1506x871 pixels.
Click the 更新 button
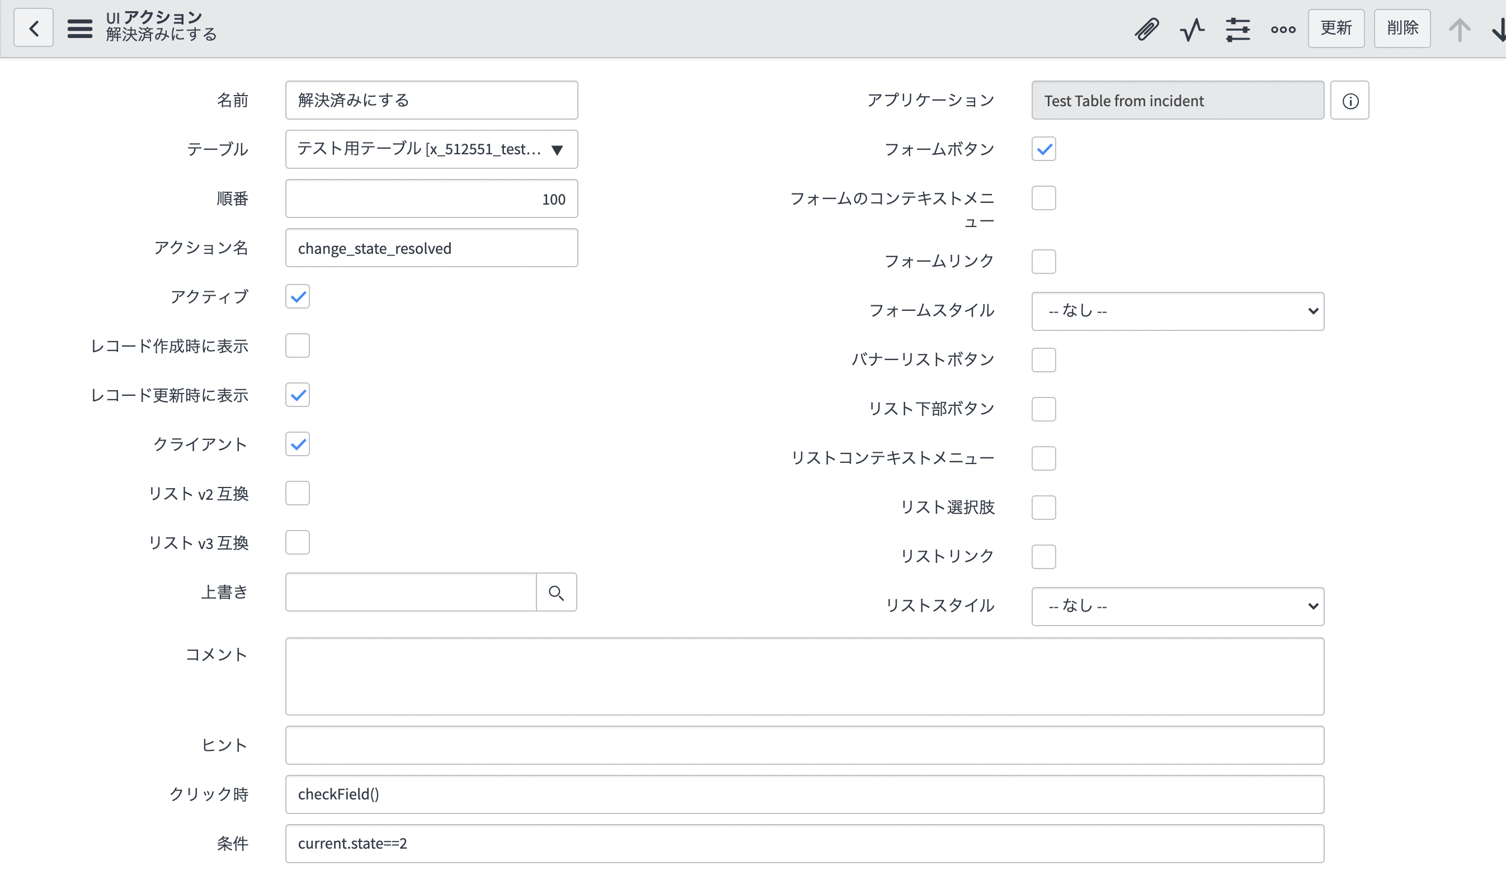(x=1336, y=28)
